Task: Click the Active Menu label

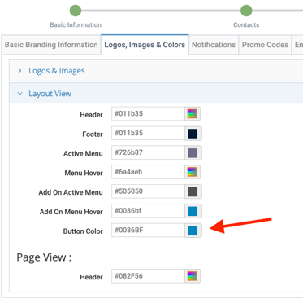Action: coord(83,153)
